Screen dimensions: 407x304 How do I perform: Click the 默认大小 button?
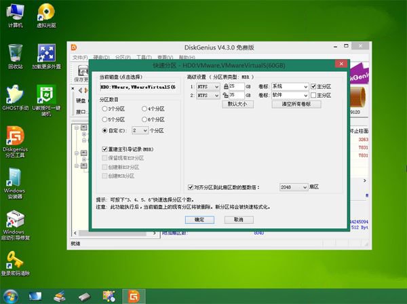point(238,104)
